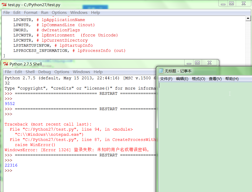Open Windows menu in Python Shell
Viewport: 252px width, 192px height.
[x=81, y=72]
